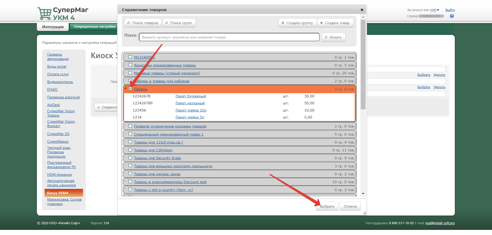Viewport: 492px width, 235px height.
Task: Open the Операционные настройки tab
Action: pos(95,27)
